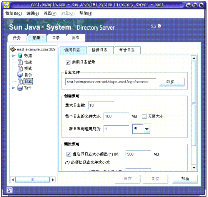Image resolution: width=208 pixels, height=197 pixels.
Task: Click the 每个日志的文件大小 field
Action: [116, 116]
